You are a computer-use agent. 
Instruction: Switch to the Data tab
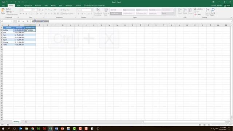pyautogui.click(x=46, y=6)
